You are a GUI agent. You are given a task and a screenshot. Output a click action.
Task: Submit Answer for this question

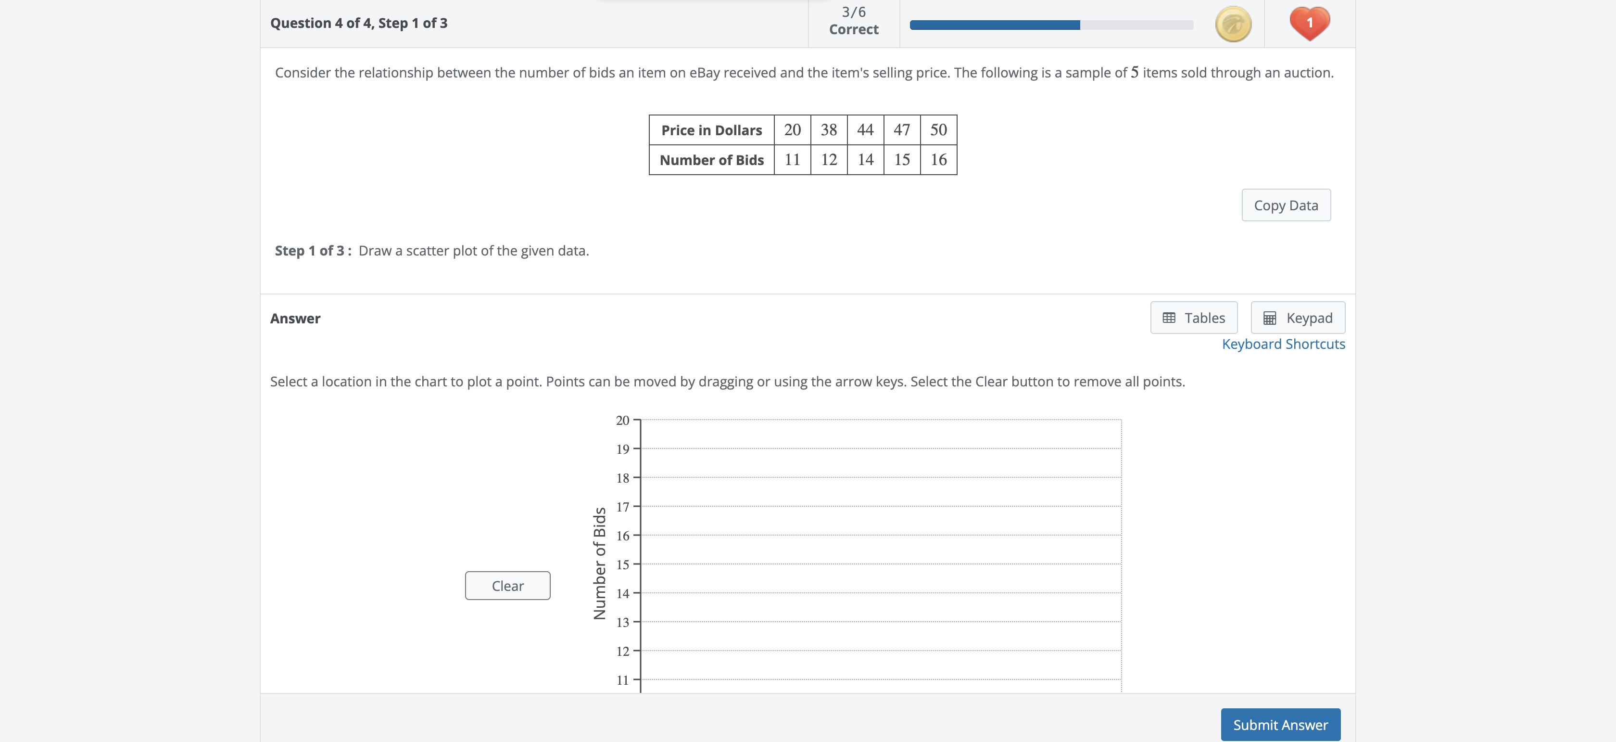(x=1280, y=724)
